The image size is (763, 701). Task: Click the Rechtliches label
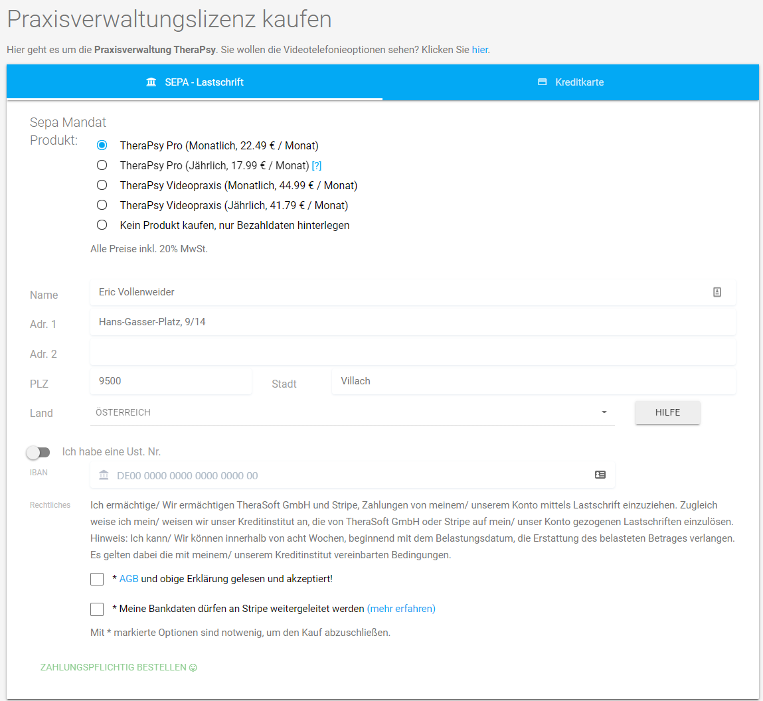[50, 505]
